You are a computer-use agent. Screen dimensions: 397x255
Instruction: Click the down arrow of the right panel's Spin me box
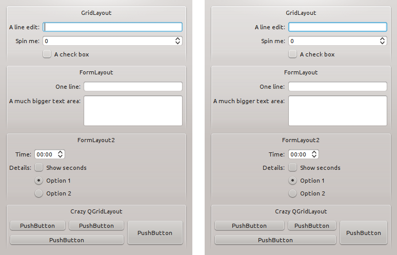tap(382, 43)
